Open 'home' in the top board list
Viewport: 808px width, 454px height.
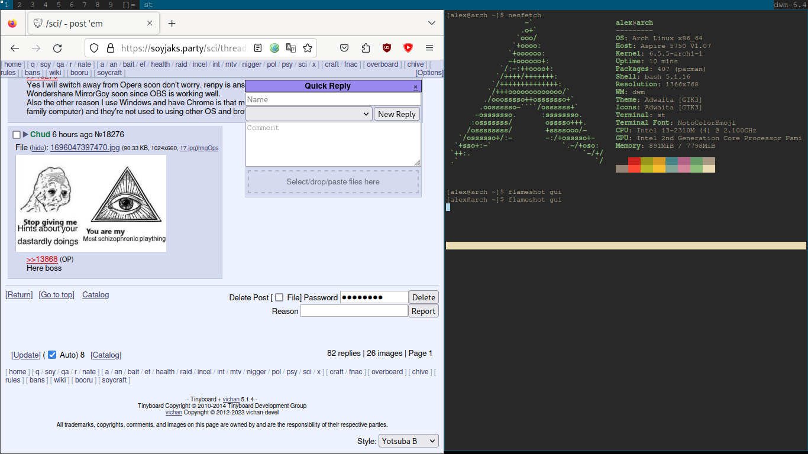[12, 64]
